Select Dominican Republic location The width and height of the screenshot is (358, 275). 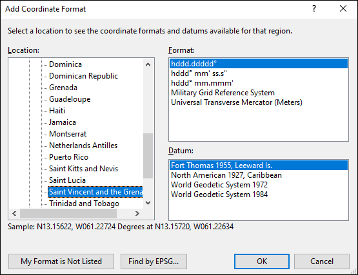coord(83,76)
